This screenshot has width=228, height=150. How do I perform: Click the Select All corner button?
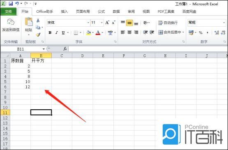coord(5,55)
